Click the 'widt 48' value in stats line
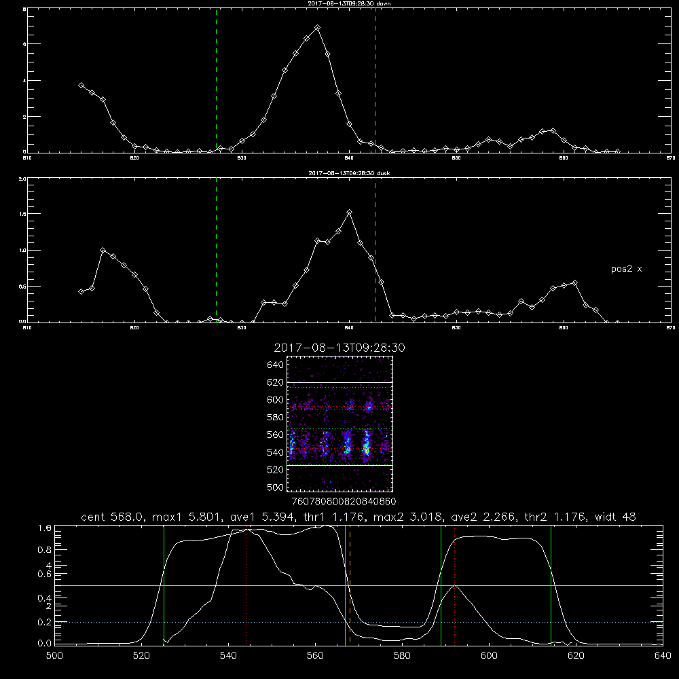 [615, 517]
